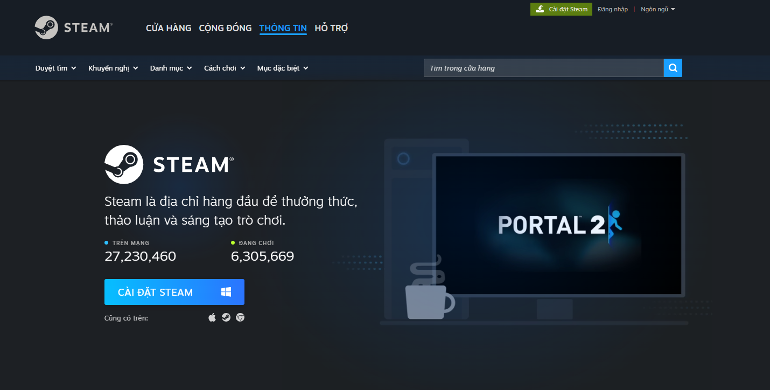Go to the CỬA HÀNG tab

[169, 28]
